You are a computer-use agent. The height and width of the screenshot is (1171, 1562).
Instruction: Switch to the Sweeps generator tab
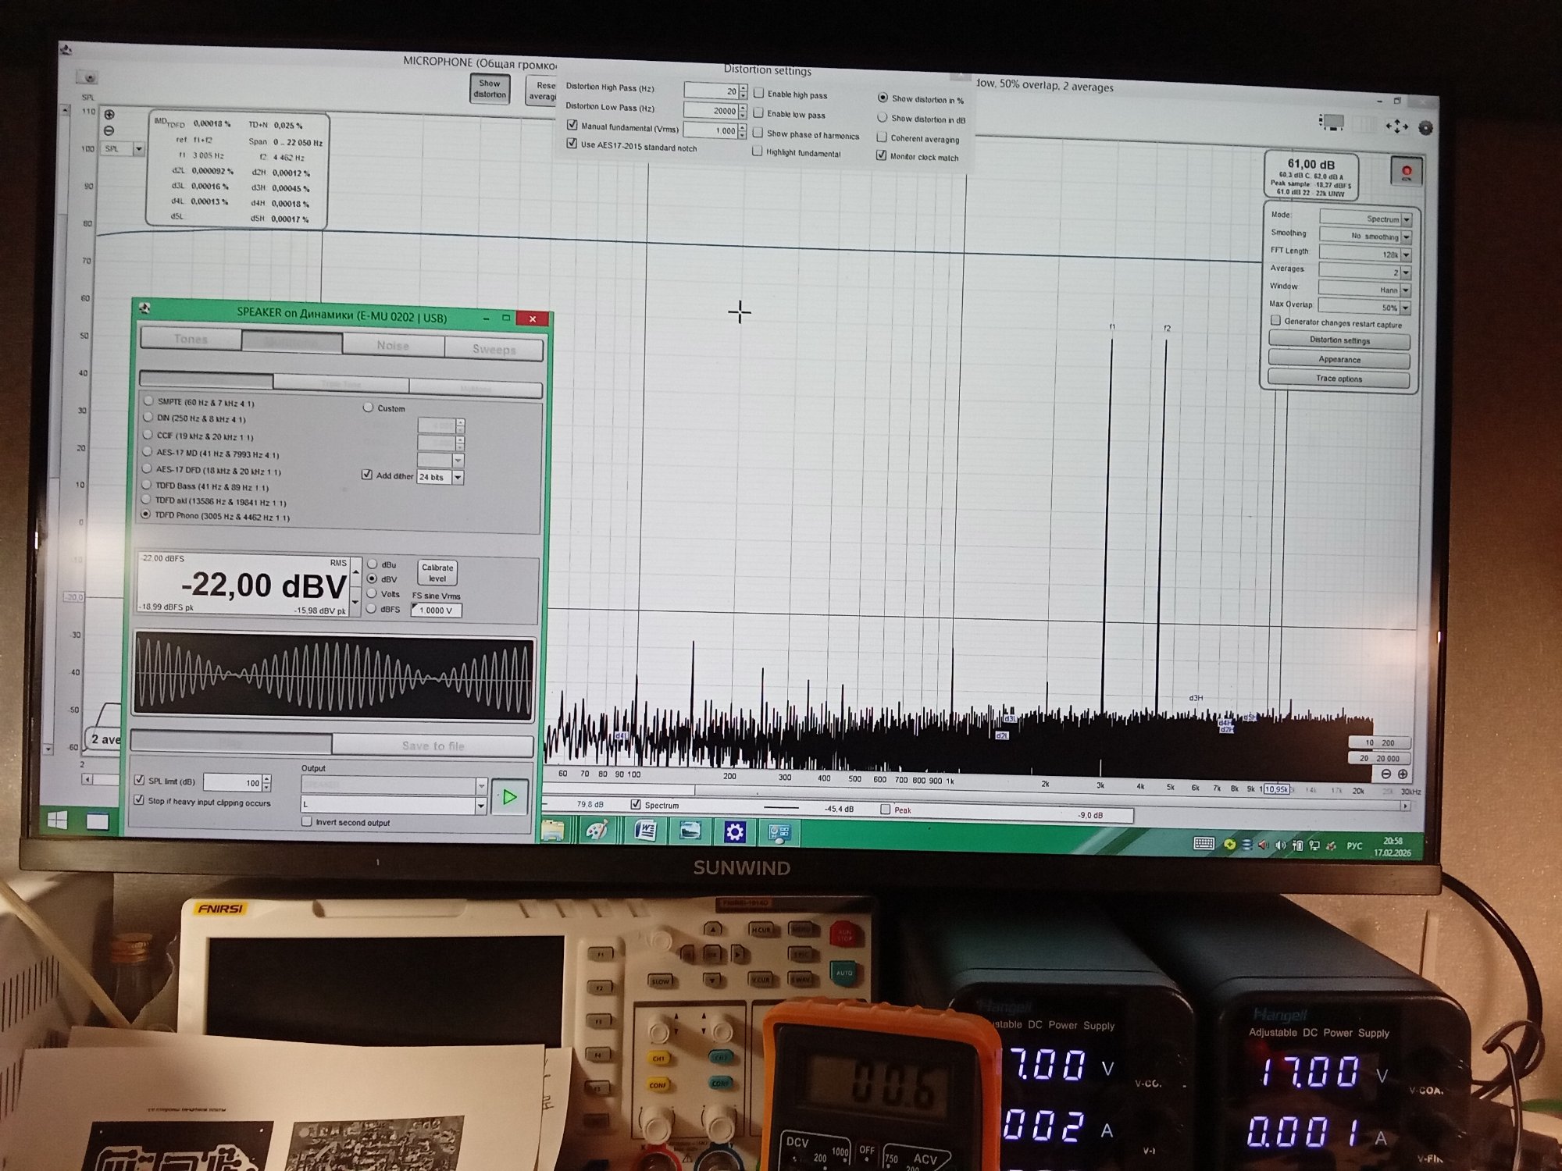pos(494,349)
